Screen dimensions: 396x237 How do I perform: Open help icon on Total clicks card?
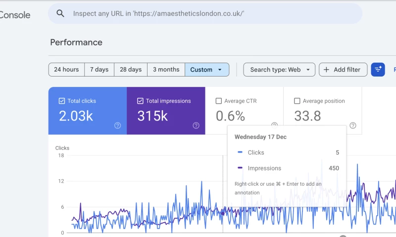(117, 125)
